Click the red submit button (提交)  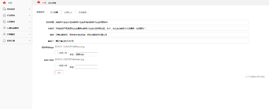(59, 73)
